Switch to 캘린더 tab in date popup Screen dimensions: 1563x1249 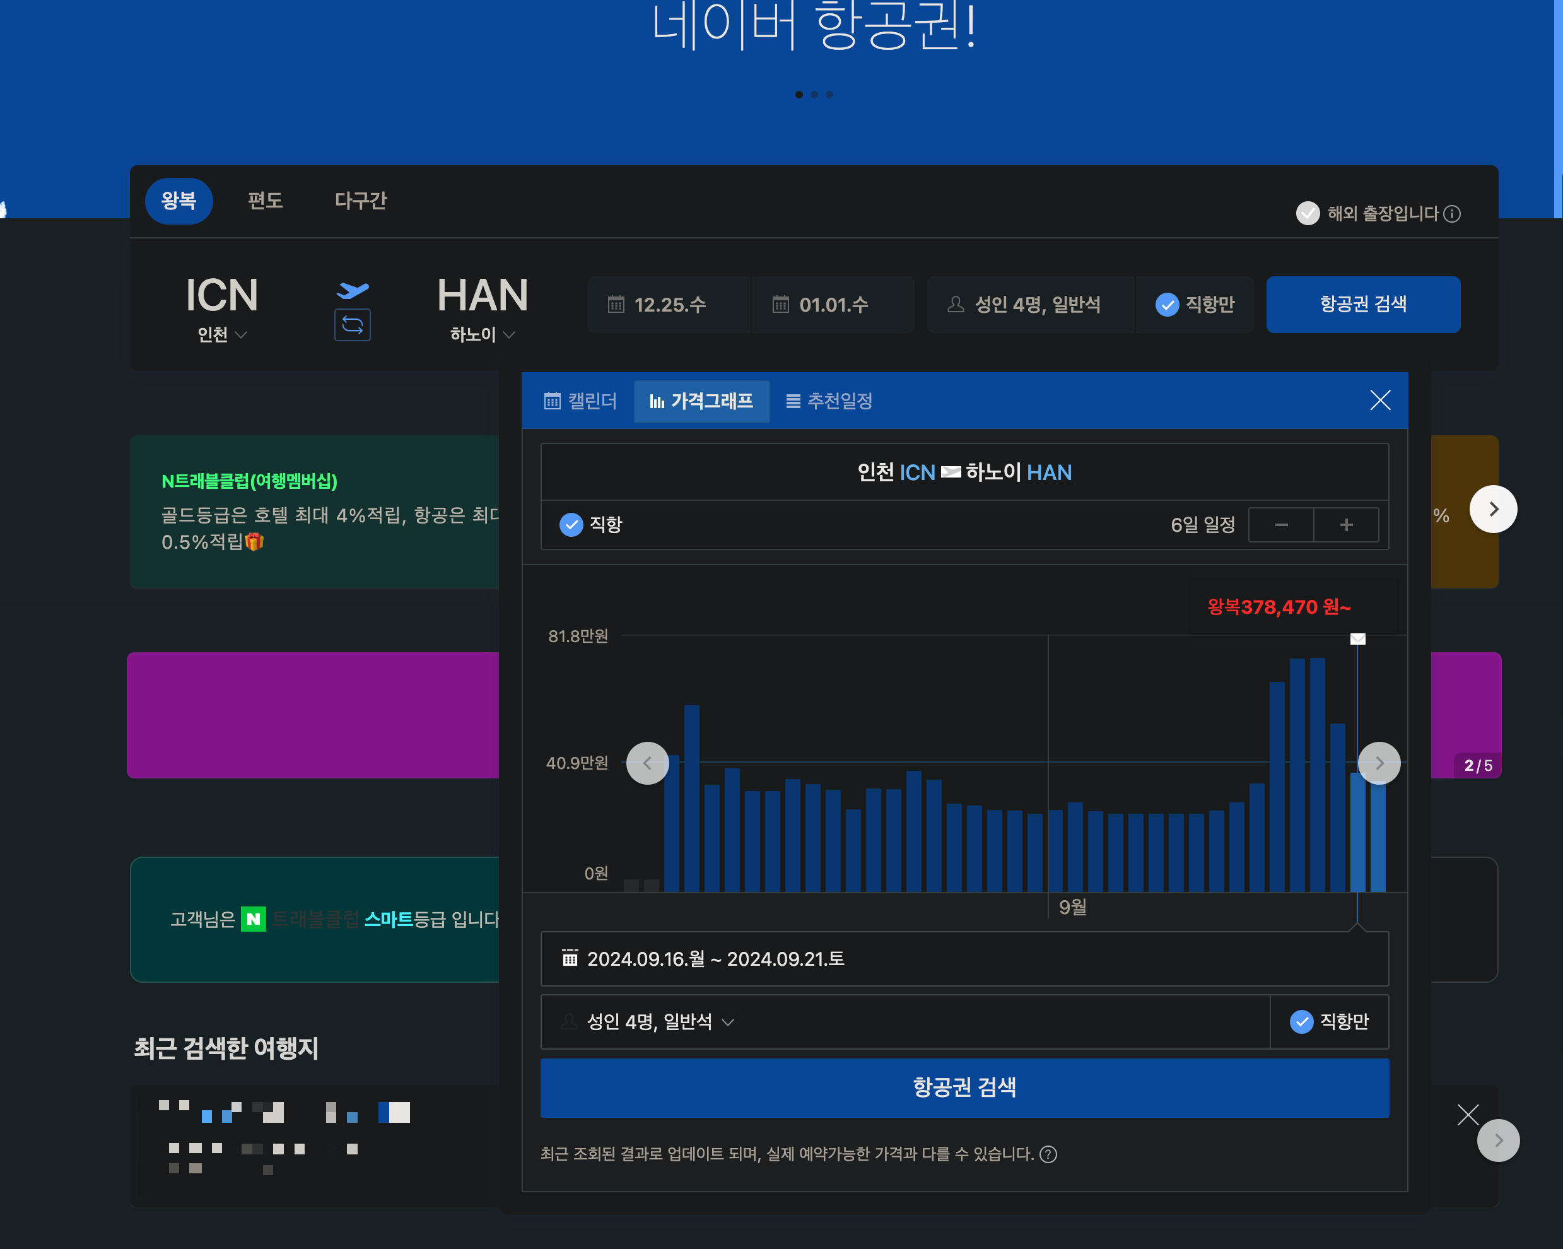[x=580, y=401]
